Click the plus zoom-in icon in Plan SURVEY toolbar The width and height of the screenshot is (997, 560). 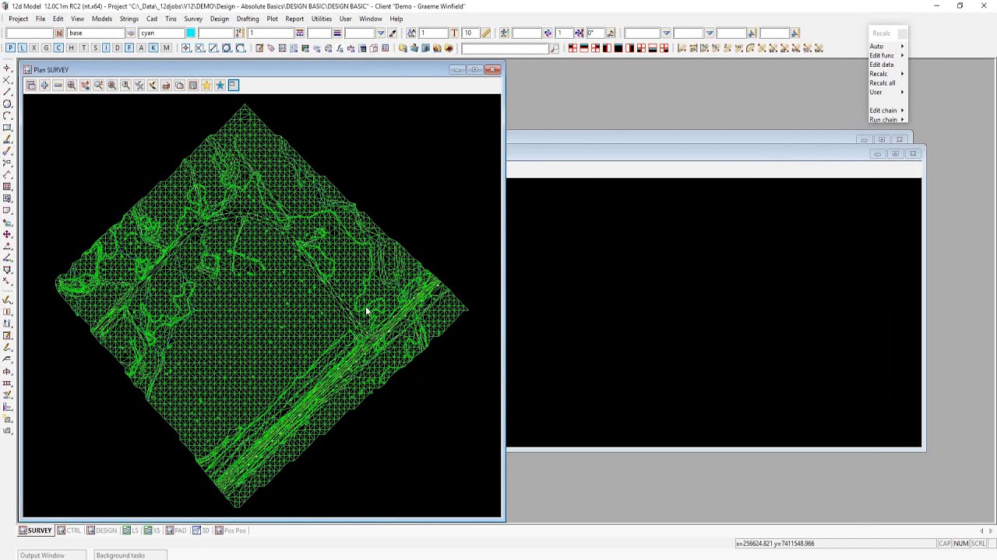click(44, 86)
